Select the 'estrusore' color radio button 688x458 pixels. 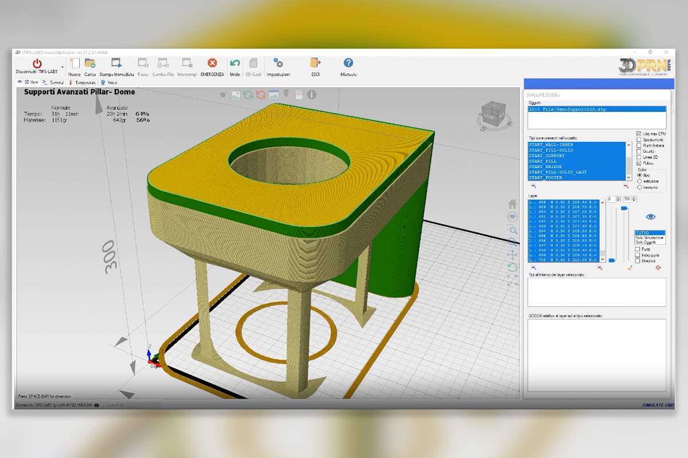(639, 181)
